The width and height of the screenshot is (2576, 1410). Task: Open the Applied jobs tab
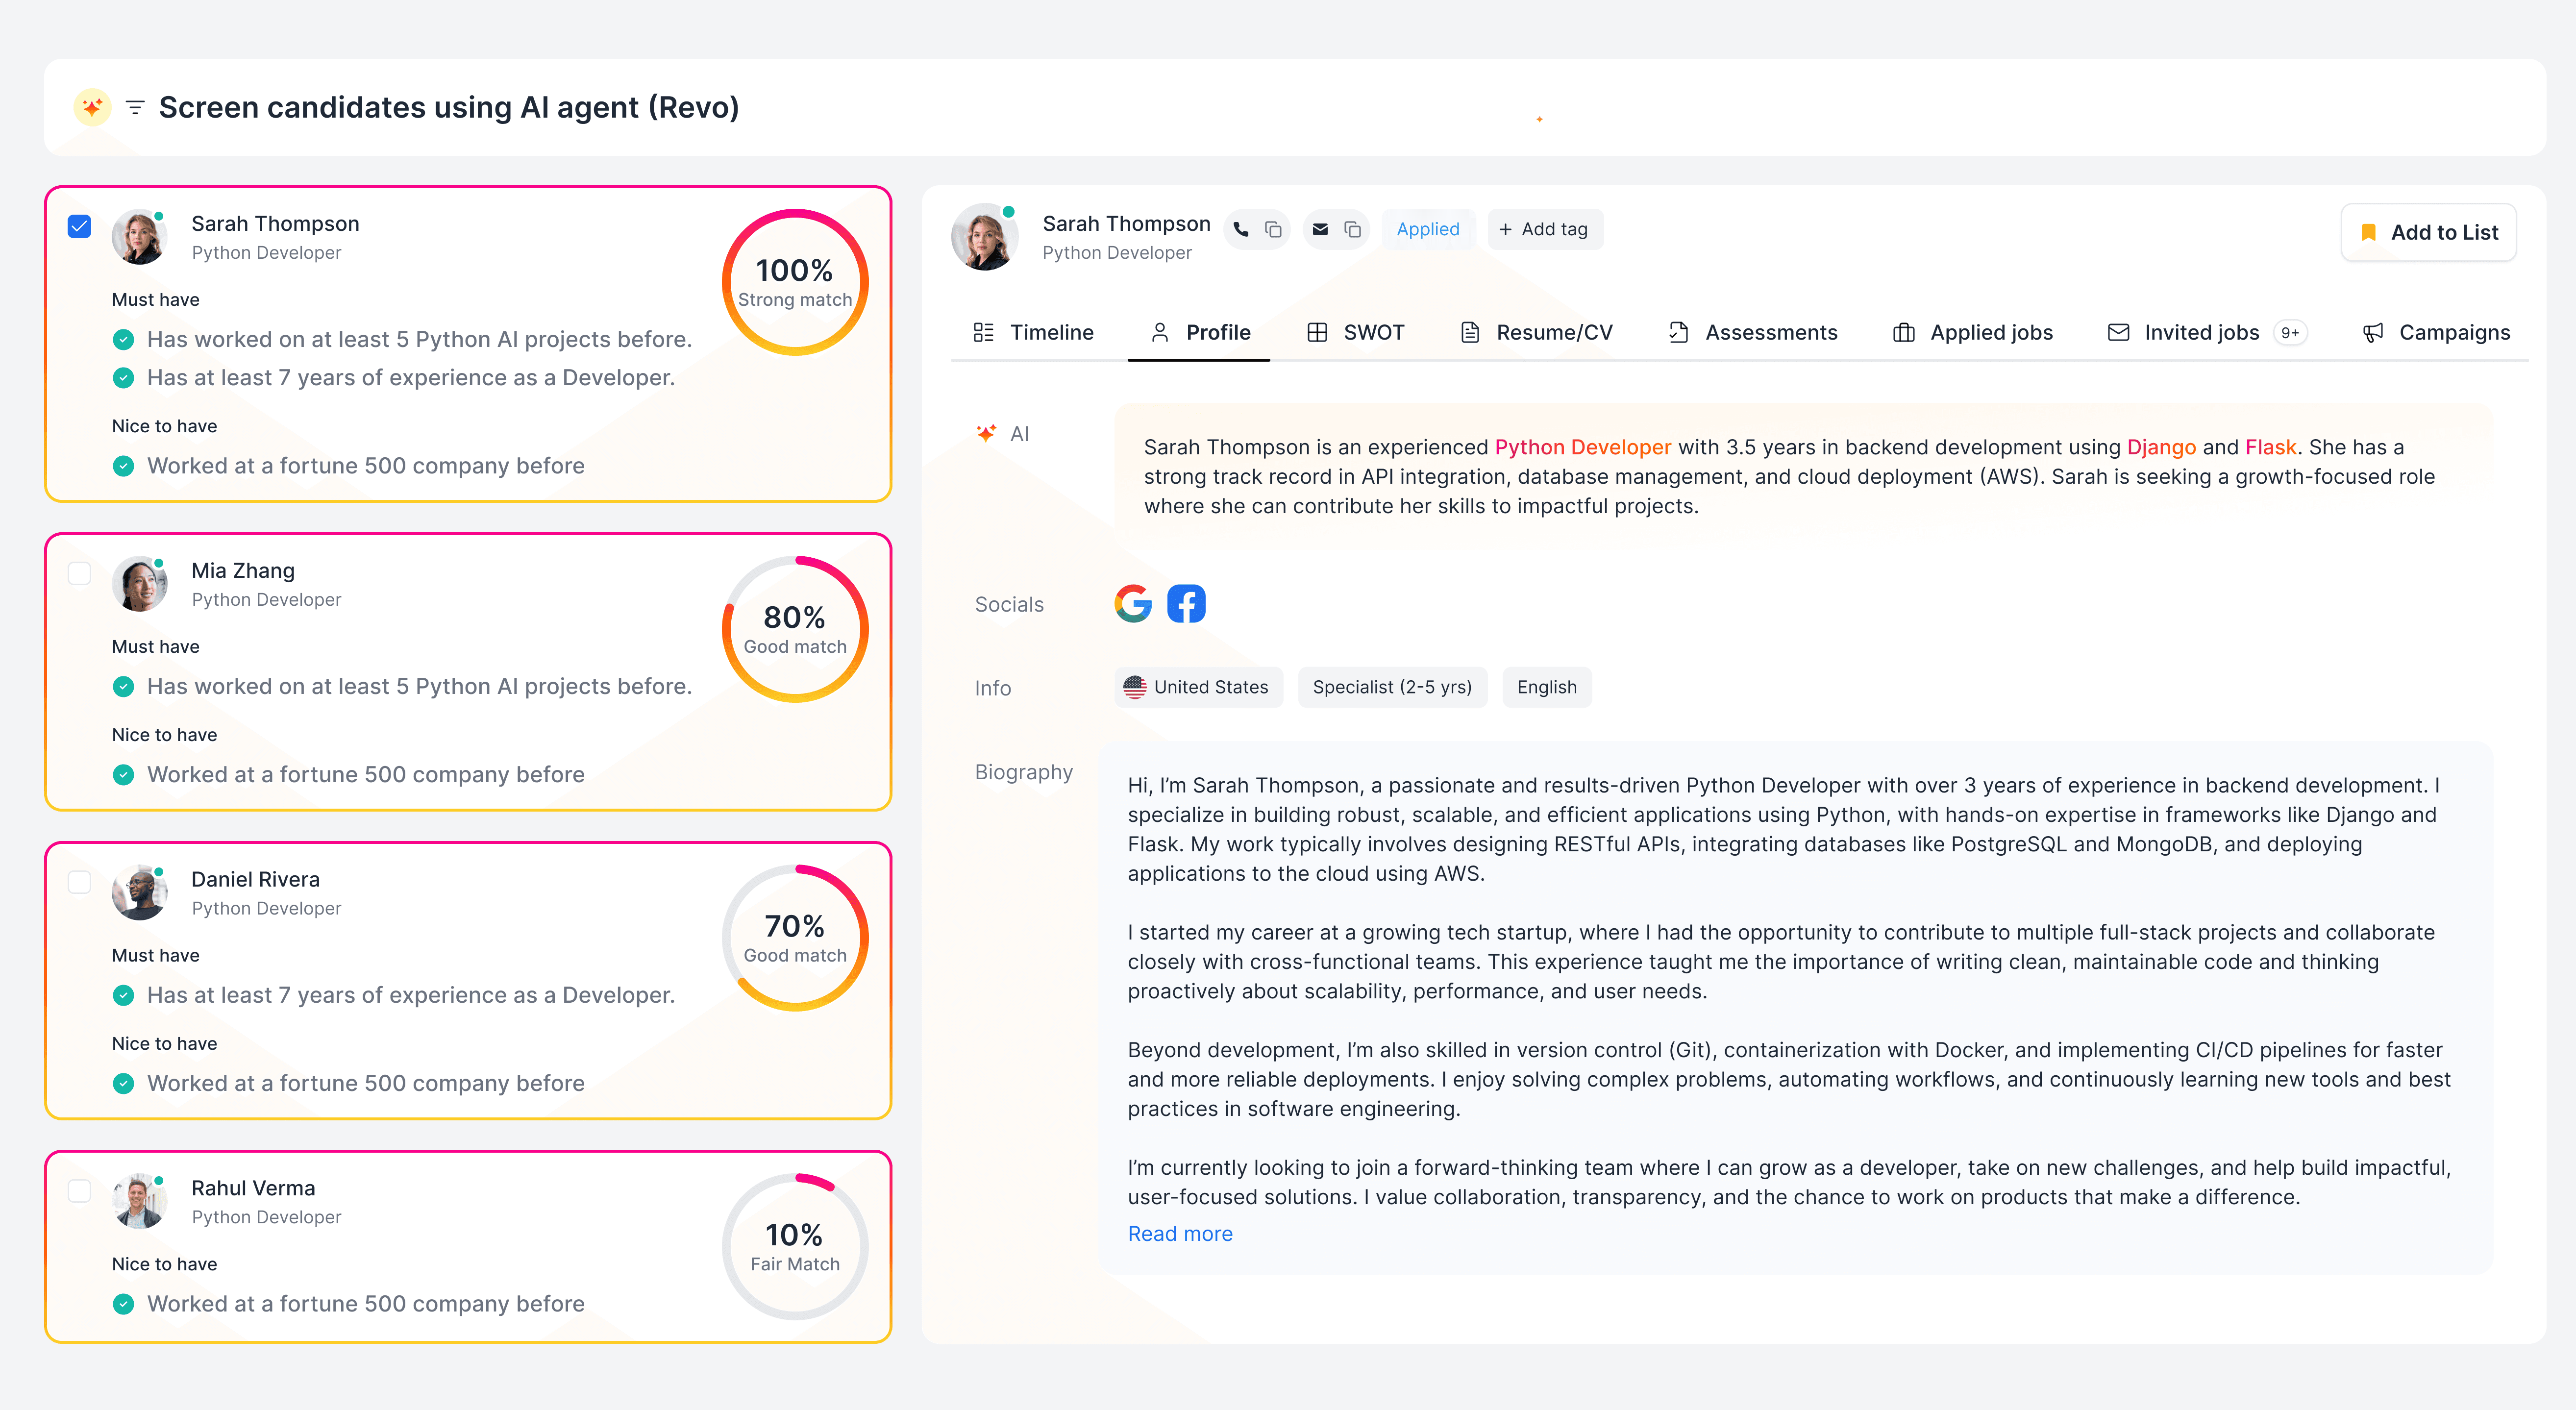(x=1972, y=333)
